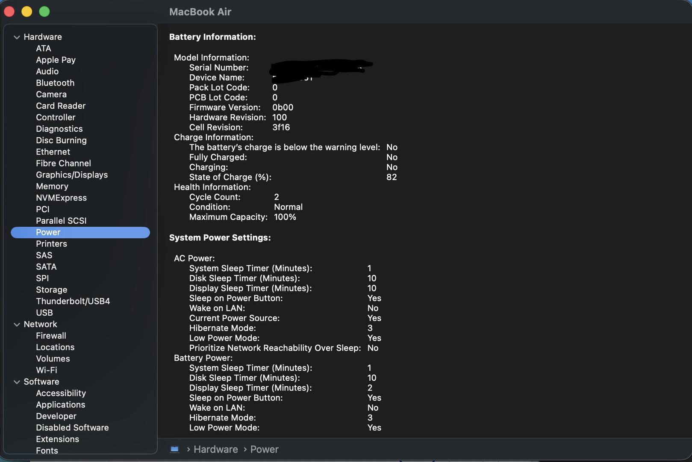Click Power in the bottom path bar
692x462 pixels.
264,449
